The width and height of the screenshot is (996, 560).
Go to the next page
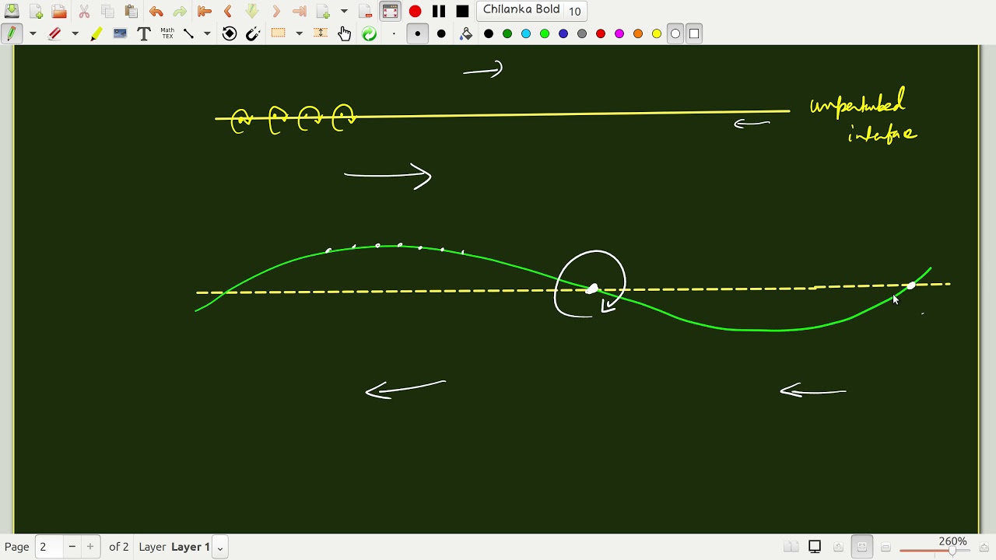(275, 11)
